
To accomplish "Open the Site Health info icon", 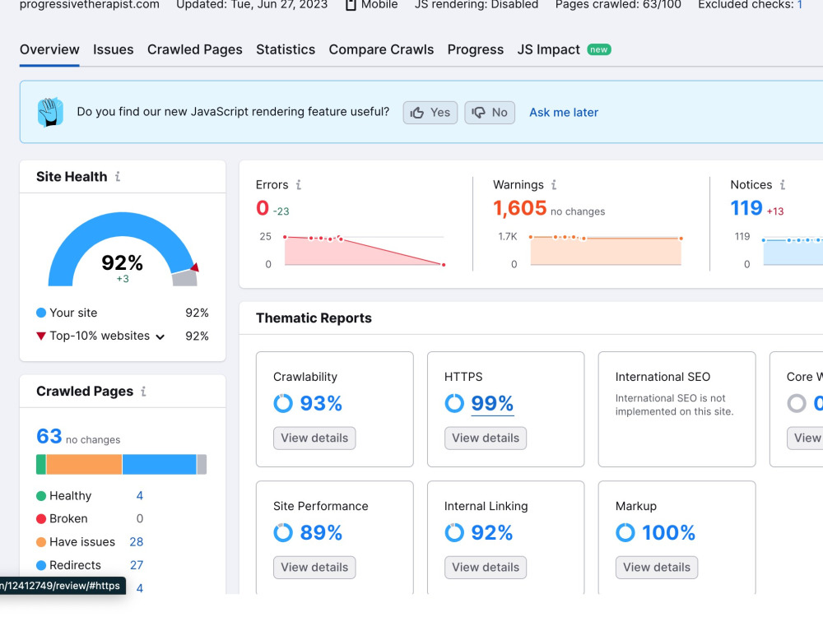I will tap(118, 177).
